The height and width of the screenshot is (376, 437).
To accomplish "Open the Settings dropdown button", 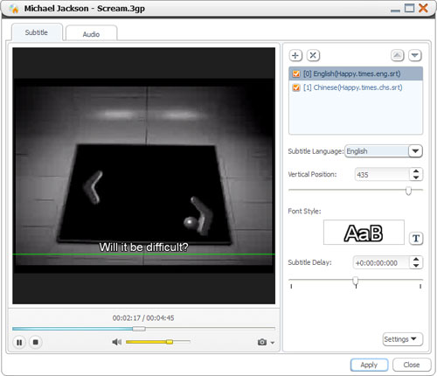I will point(403,339).
